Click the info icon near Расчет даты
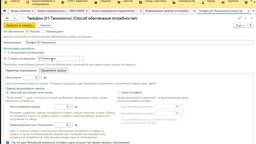Image resolution: width=256 pixels, height=144 pixels. [8, 142]
